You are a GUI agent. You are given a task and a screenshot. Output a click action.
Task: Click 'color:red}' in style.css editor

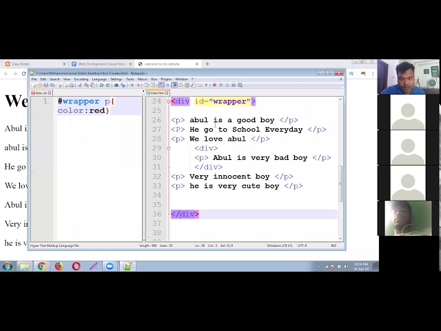pyautogui.click(x=83, y=110)
